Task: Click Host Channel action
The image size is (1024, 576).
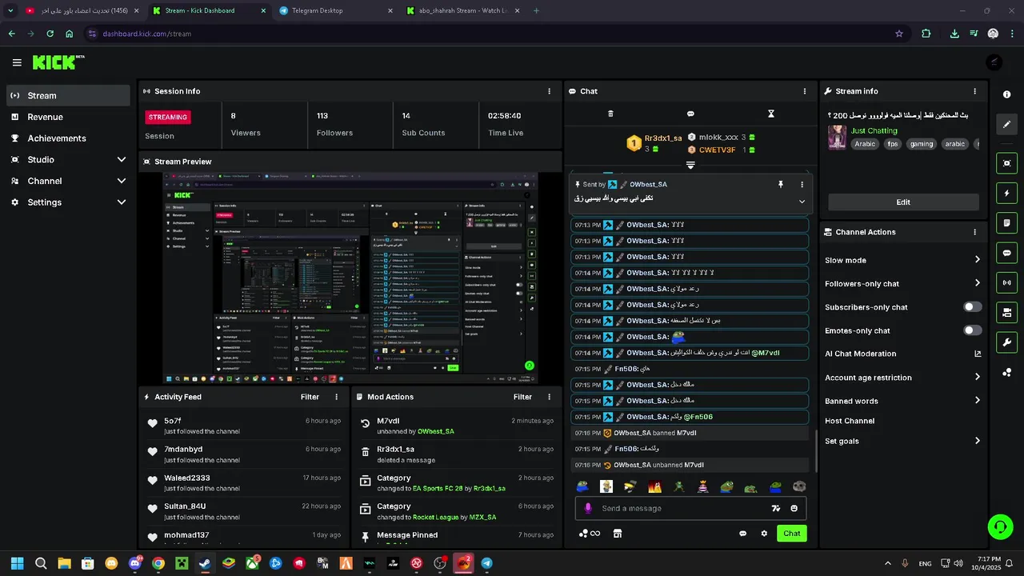Action: [x=850, y=421]
